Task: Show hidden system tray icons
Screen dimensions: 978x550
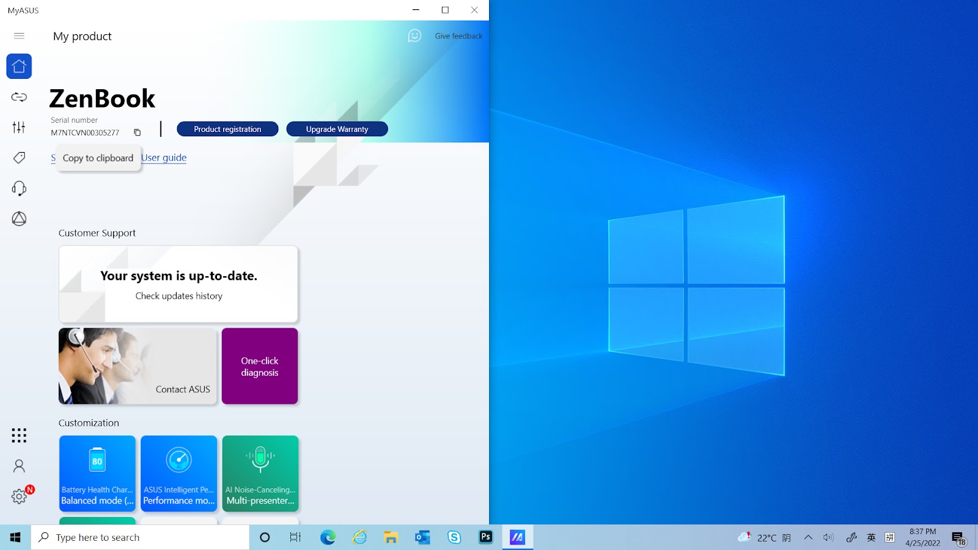Action: point(808,537)
